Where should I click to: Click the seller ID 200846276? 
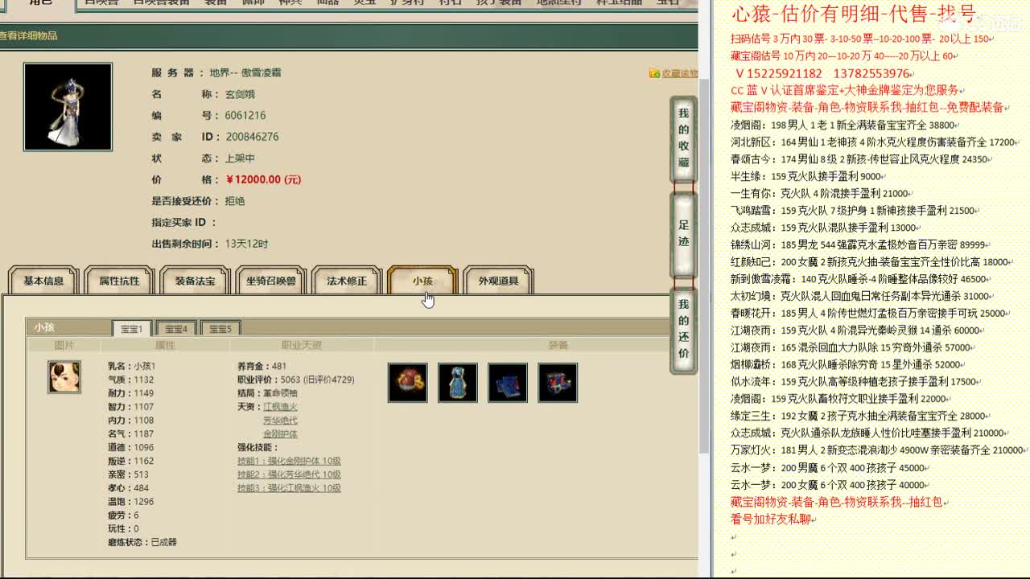[252, 137]
